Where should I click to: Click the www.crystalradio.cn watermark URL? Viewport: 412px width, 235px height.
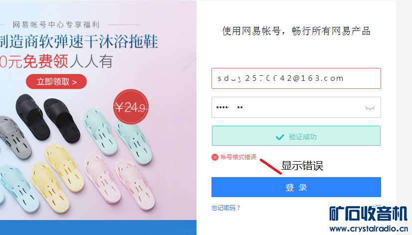[369, 229]
